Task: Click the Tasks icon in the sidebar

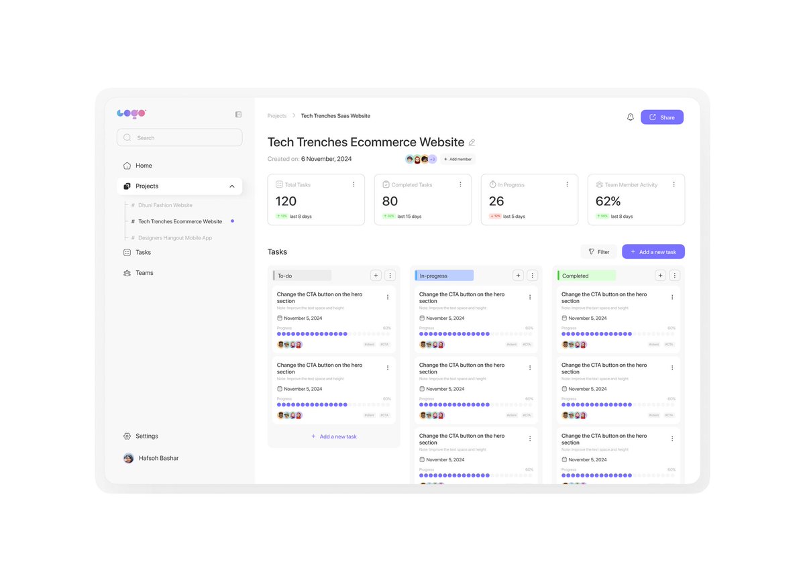Action: pyautogui.click(x=127, y=252)
